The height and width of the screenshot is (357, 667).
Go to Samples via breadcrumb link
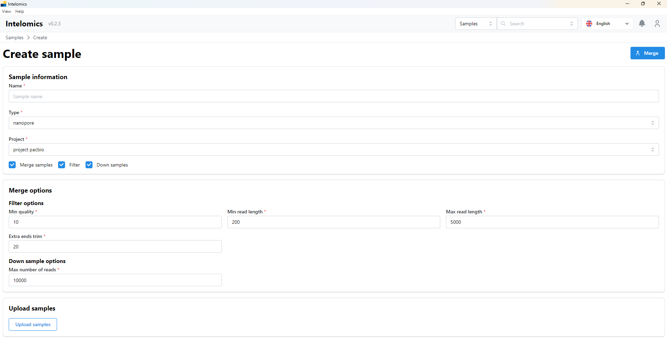(15, 37)
